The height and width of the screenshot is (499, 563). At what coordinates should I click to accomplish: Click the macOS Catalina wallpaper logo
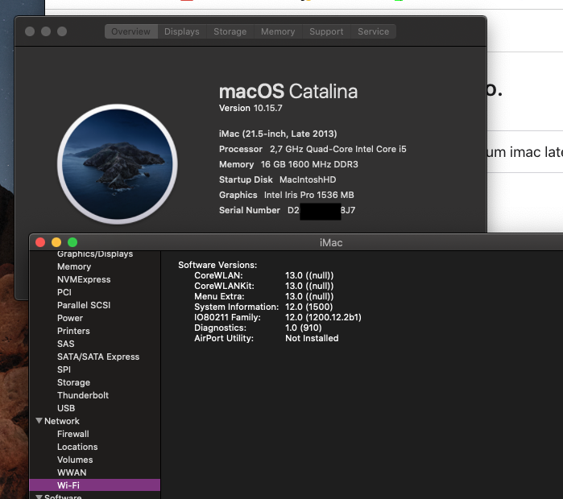pyautogui.click(x=118, y=163)
